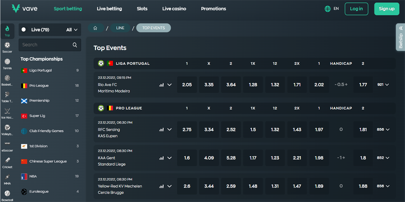Expand RFC Seraing match details chevron

click(x=169, y=130)
